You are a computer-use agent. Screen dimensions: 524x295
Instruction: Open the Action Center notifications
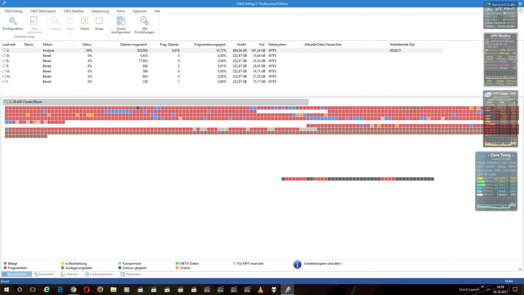pos(515,290)
